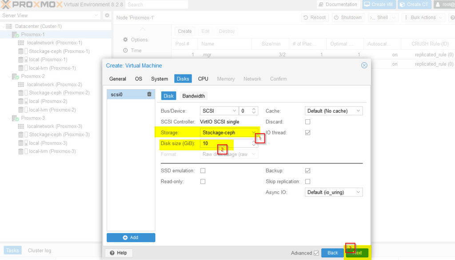
Task: Enable the Discard checkbox
Action: [307, 122]
